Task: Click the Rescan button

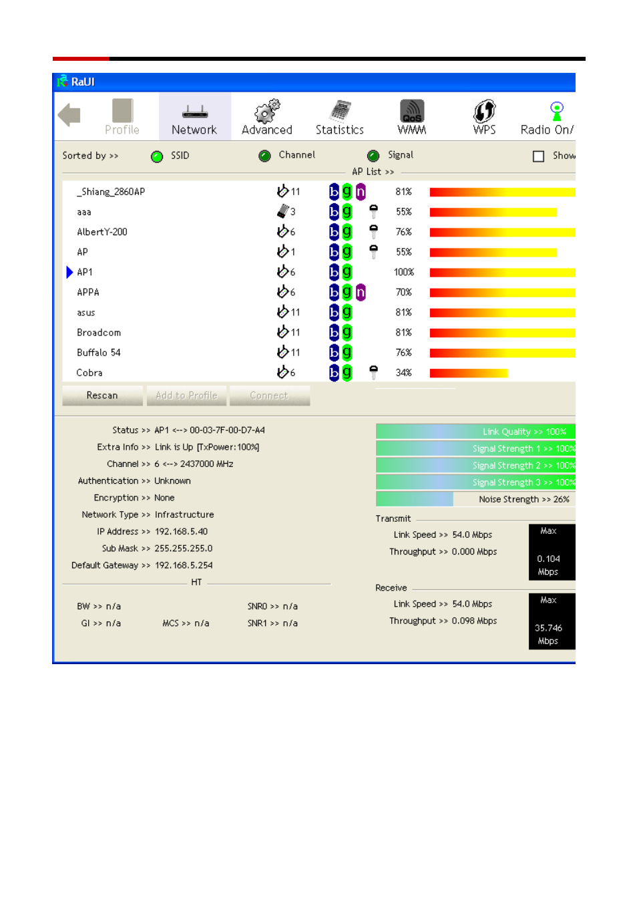Action: pos(102,396)
